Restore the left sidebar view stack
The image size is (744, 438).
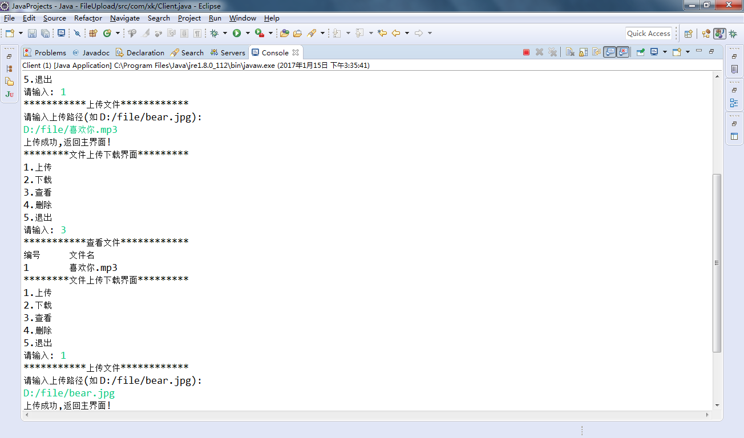click(9, 56)
